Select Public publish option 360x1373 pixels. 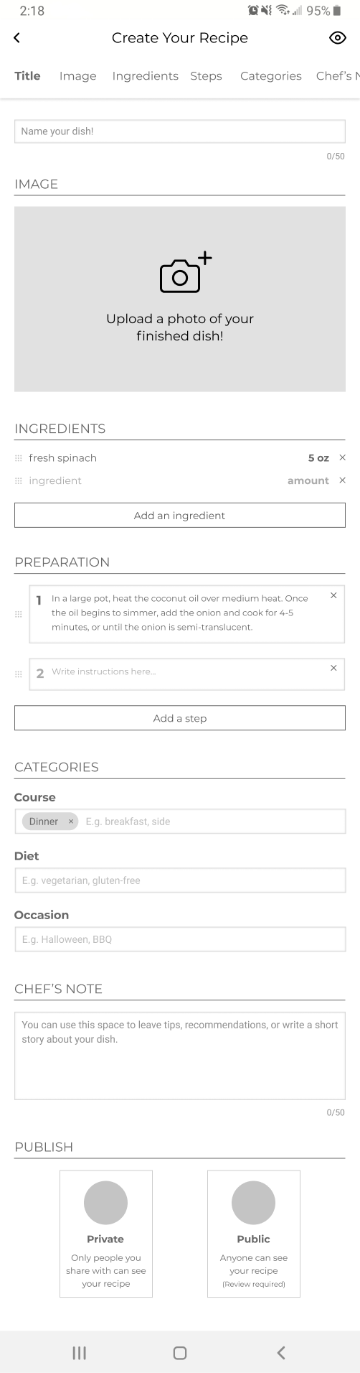tap(254, 1234)
